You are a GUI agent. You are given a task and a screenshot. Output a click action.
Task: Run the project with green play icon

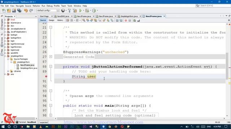pos(80,10)
